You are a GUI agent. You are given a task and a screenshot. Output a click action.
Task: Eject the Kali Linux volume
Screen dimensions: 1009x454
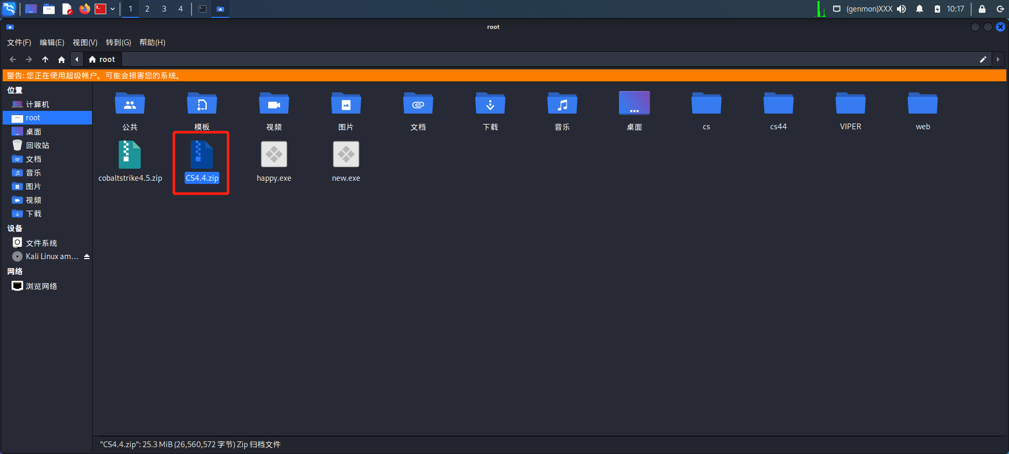click(87, 256)
